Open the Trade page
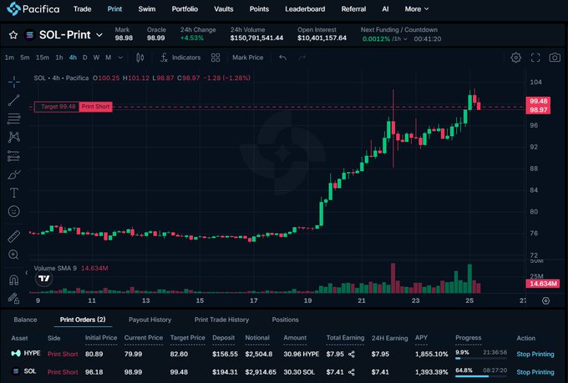This screenshot has height=383, width=568. [82, 8]
